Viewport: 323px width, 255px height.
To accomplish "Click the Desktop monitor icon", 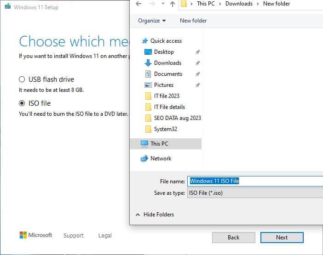I will (148, 52).
